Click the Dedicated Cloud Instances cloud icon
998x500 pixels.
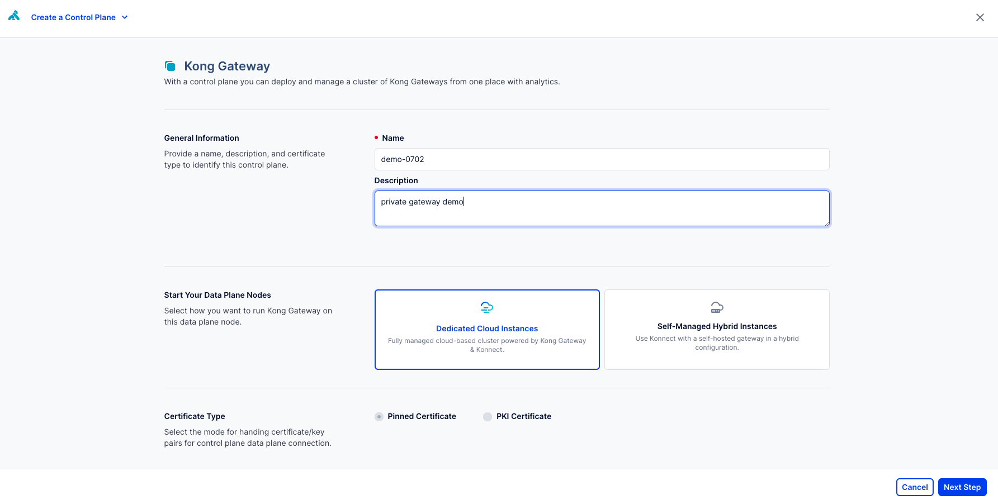point(487,307)
